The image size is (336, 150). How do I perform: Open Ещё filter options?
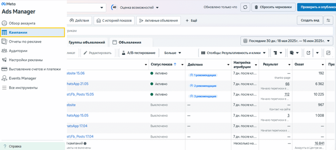coord(191,21)
